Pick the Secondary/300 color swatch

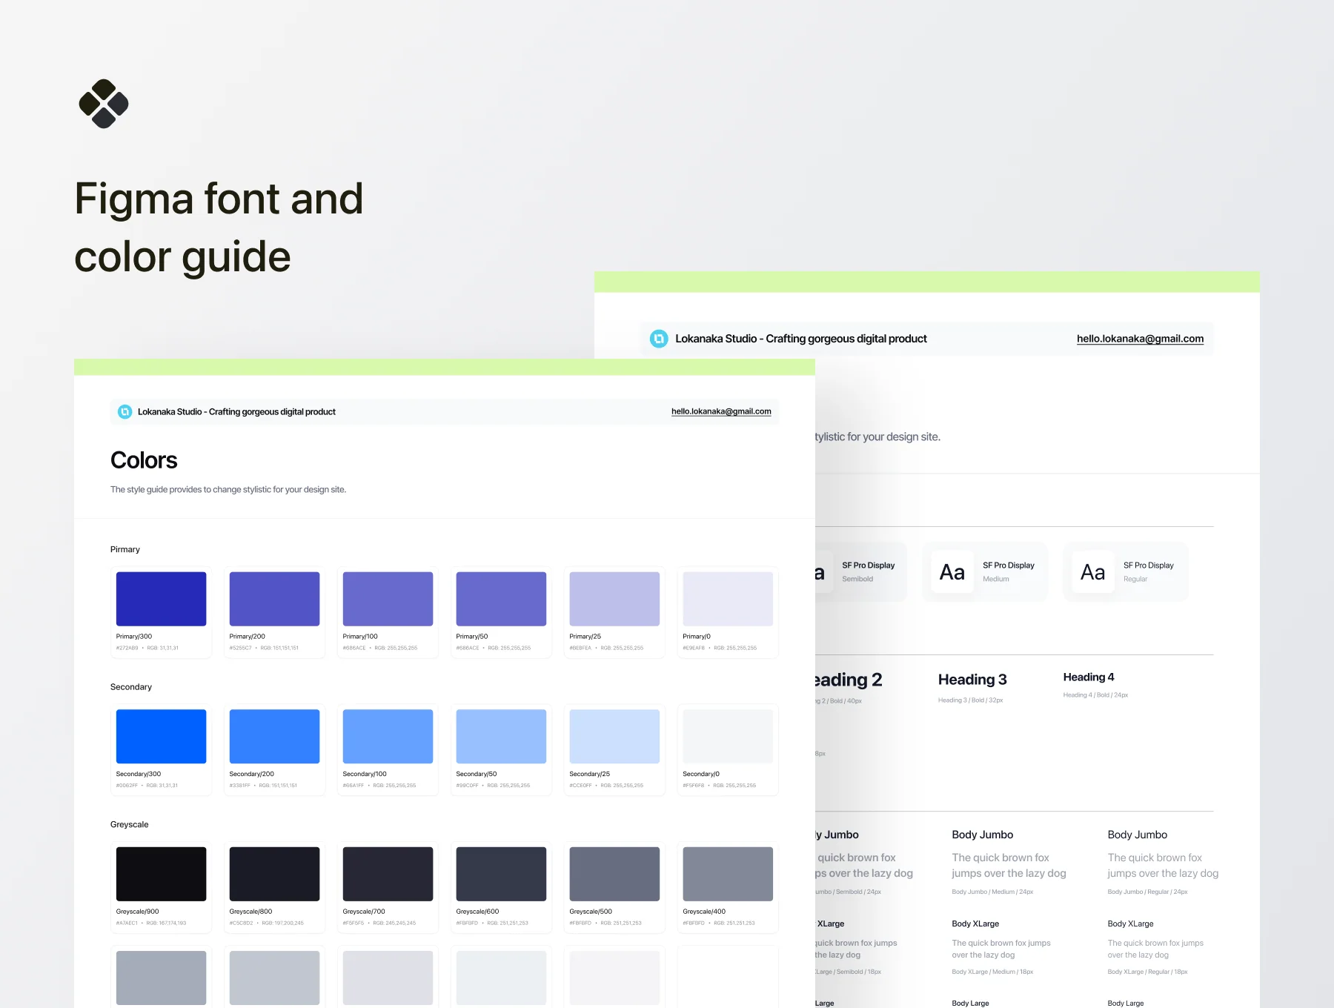pos(161,737)
